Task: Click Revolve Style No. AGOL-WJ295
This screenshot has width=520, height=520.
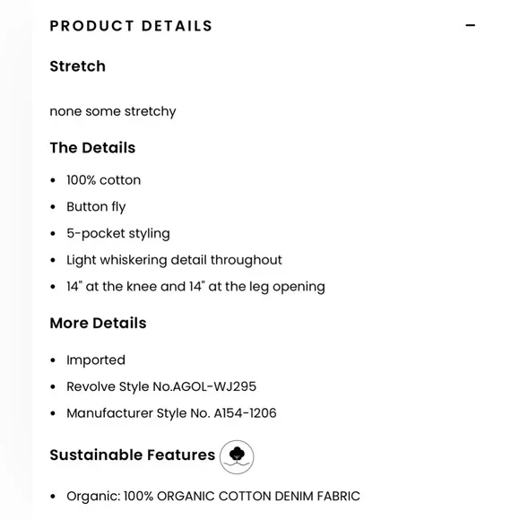Action: 161,386
